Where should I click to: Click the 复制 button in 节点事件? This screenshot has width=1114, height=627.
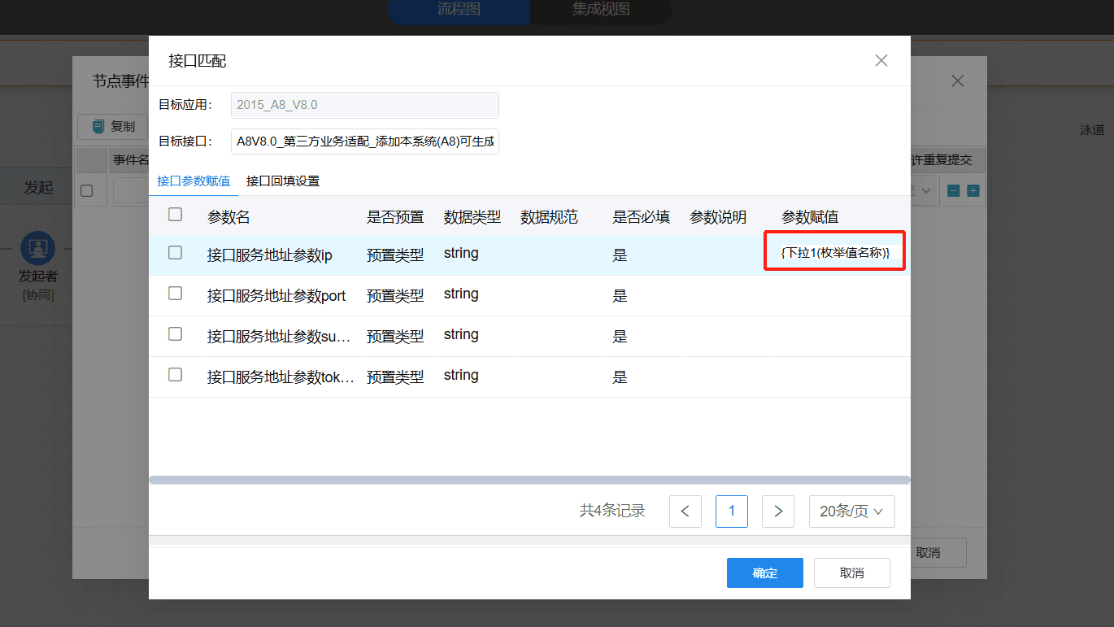tap(113, 127)
